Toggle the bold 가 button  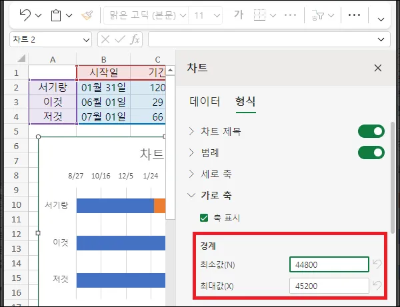tap(239, 15)
